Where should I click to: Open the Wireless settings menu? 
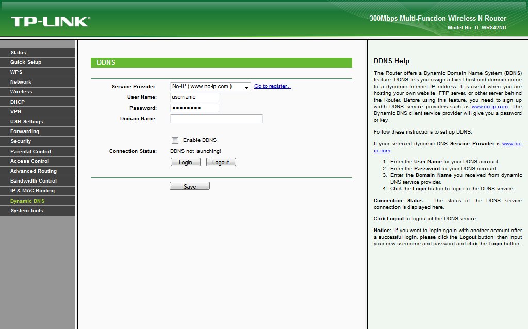(21, 92)
